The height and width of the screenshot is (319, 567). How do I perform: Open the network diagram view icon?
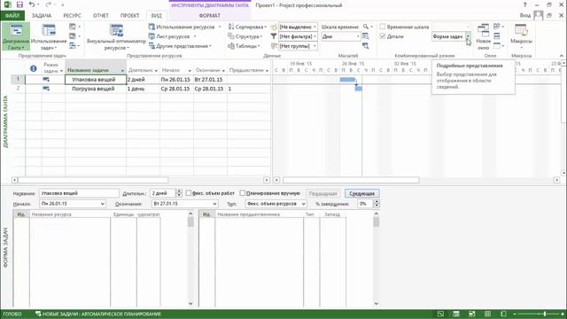(x=73, y=27)
